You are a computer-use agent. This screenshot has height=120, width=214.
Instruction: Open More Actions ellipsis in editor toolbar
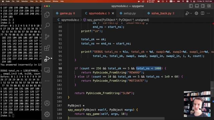(208, 13)
